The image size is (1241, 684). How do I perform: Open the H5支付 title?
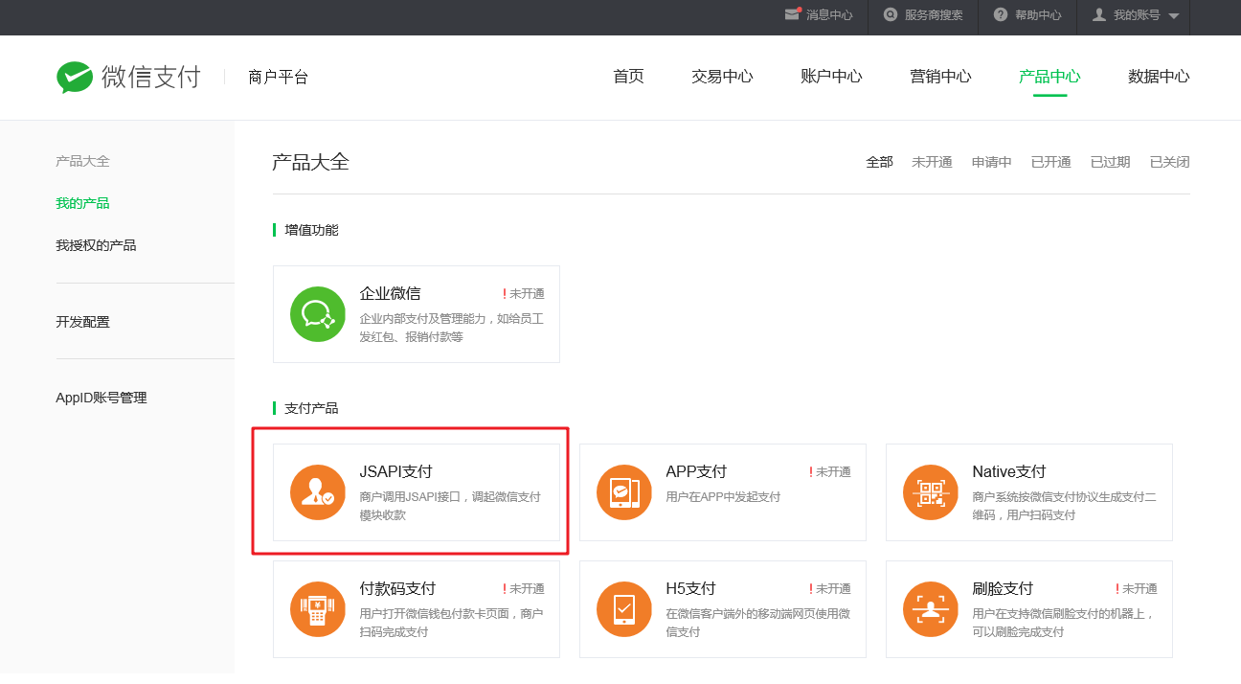coord(690,588)
